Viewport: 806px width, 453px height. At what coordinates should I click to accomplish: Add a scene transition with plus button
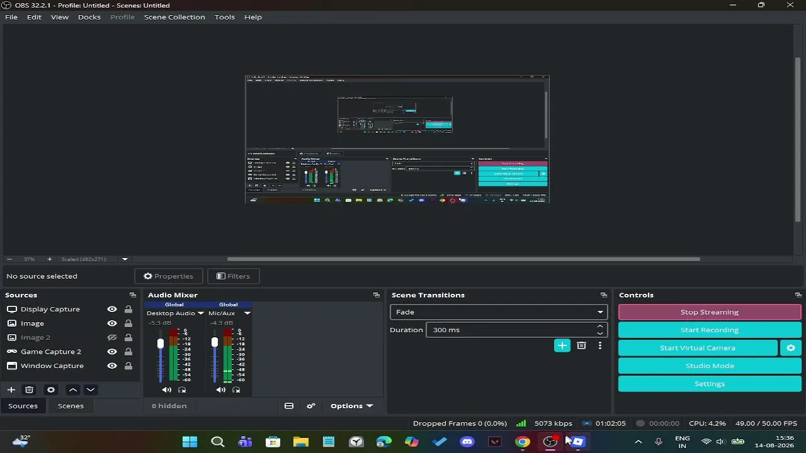[562, 345]
